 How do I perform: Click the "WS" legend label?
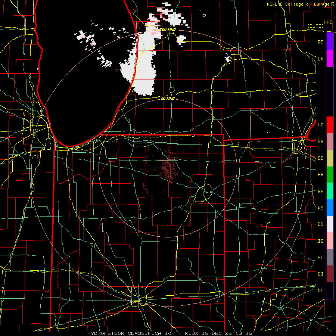pyautogui.click(x=320, y=208)
